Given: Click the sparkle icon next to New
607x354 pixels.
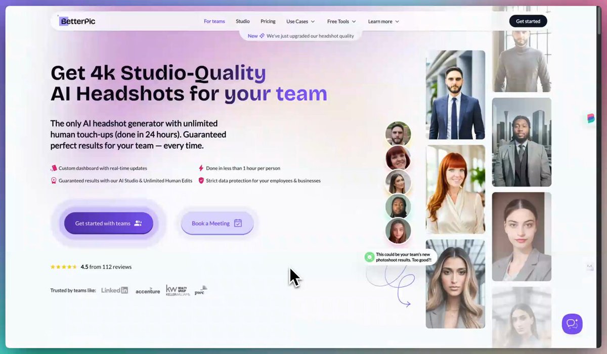Looking at the screenshot, I should pyautogui.click(x=262, y=36).
